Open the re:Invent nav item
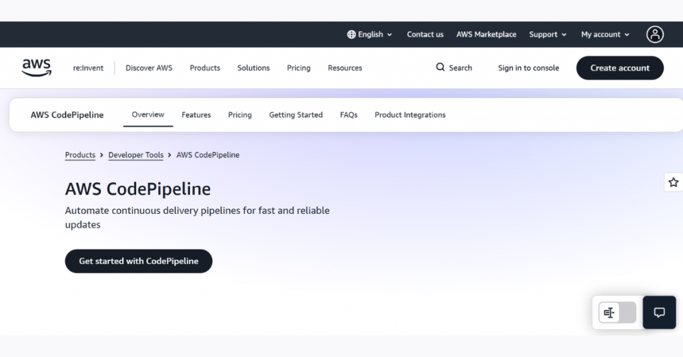Image resolution: width=683 pixels, height=357 pixels. point(88,68)
